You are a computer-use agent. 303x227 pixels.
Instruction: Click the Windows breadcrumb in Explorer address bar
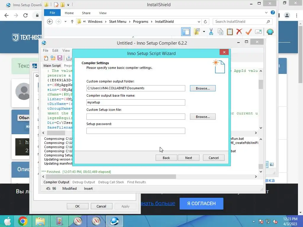click(95, 22)
